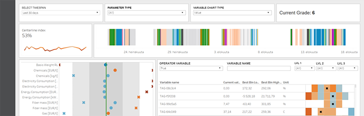364x116 pixels.
Task: Expand the LVL 3 filter dropdown
Action: (x=347, y=68)
